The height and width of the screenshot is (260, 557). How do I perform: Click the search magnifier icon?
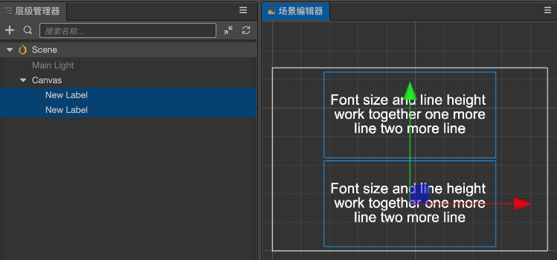click(28, 30)
